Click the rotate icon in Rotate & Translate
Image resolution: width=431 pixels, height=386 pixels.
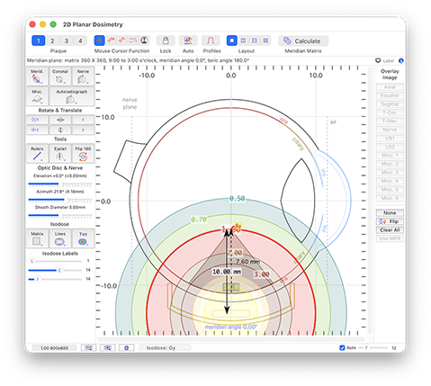pos(37,120)
